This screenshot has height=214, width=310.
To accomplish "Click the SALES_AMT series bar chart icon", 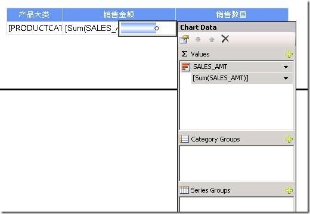I will click(186, 67).
